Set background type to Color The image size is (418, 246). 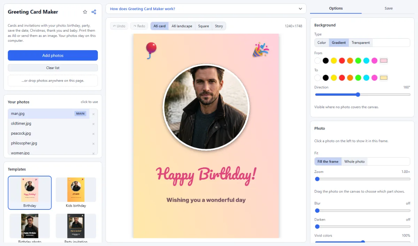click(322, 42)
